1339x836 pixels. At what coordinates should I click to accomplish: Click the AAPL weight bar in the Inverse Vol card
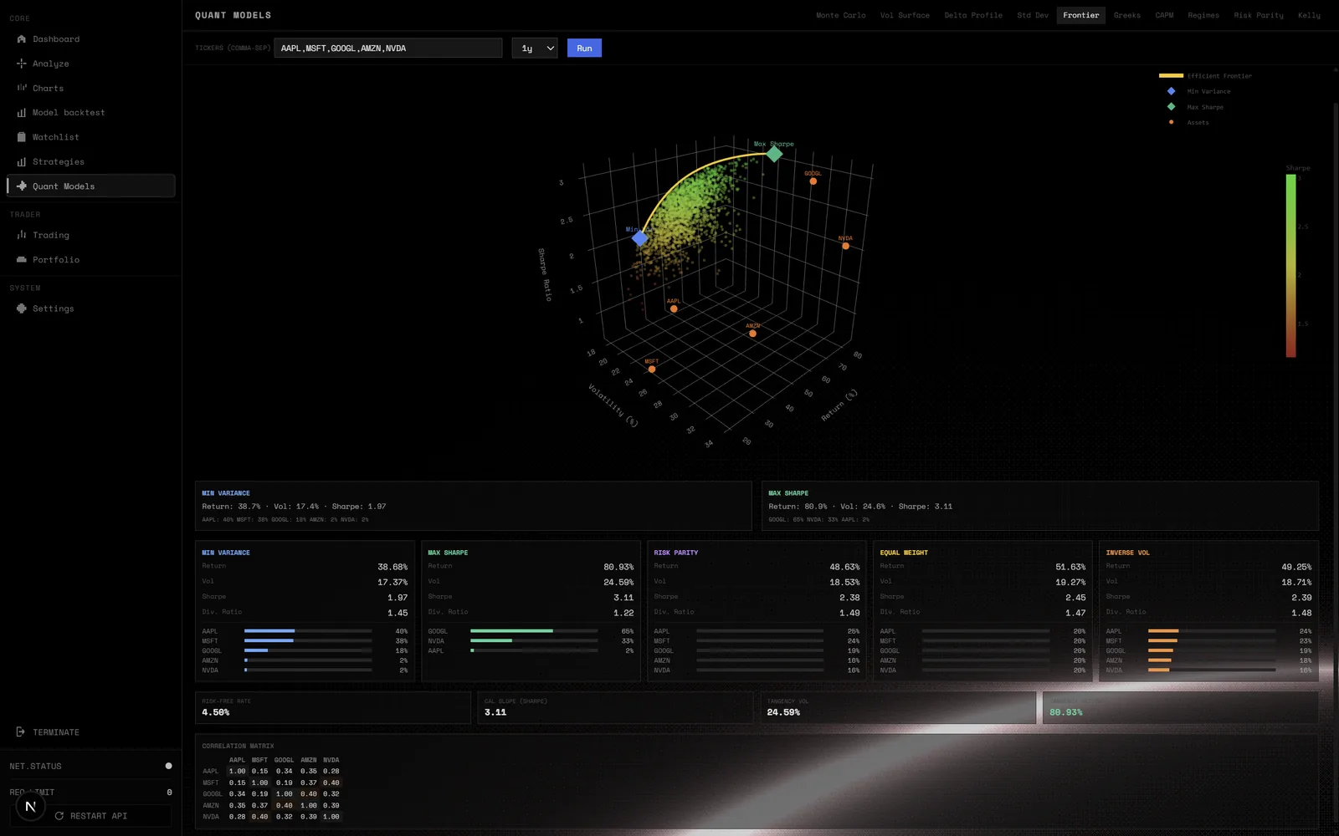1212,631
